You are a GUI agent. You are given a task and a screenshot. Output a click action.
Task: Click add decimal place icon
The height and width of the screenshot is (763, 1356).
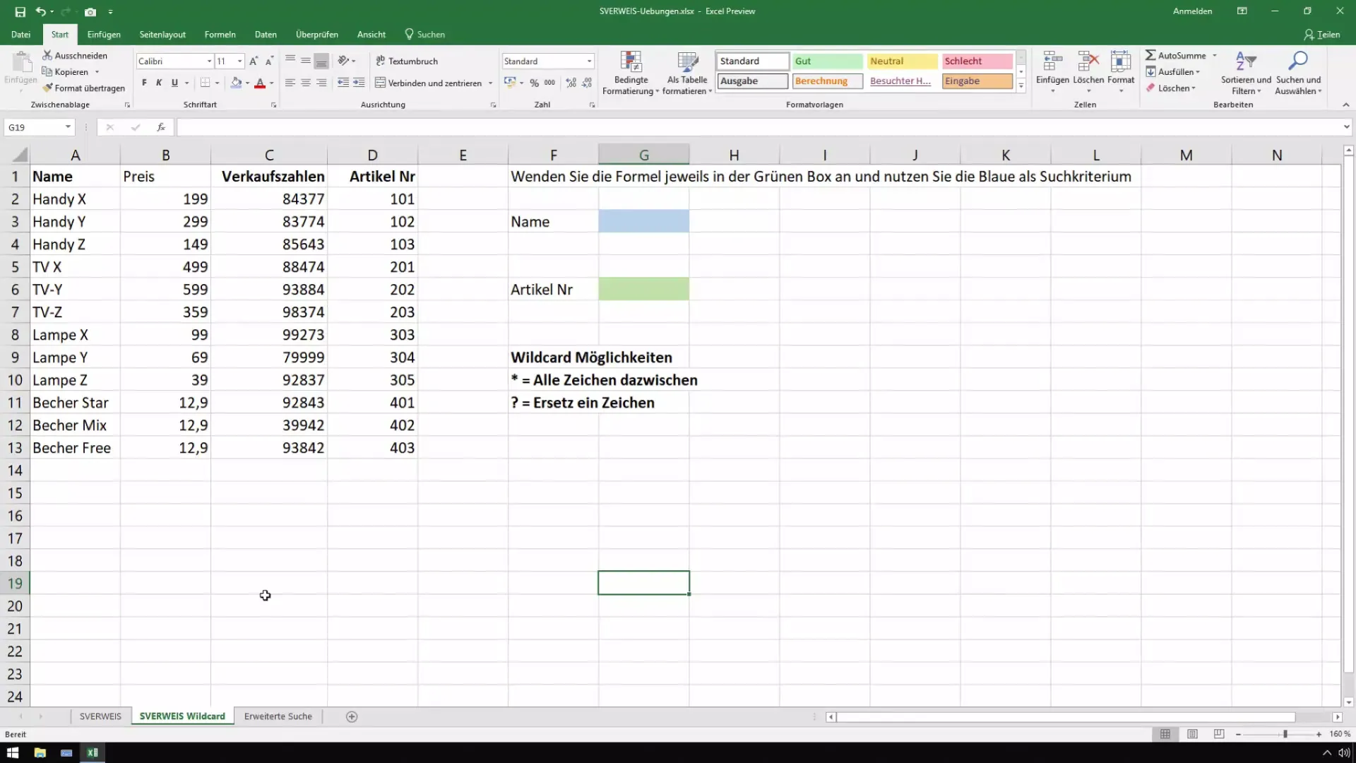click(571, 83)
